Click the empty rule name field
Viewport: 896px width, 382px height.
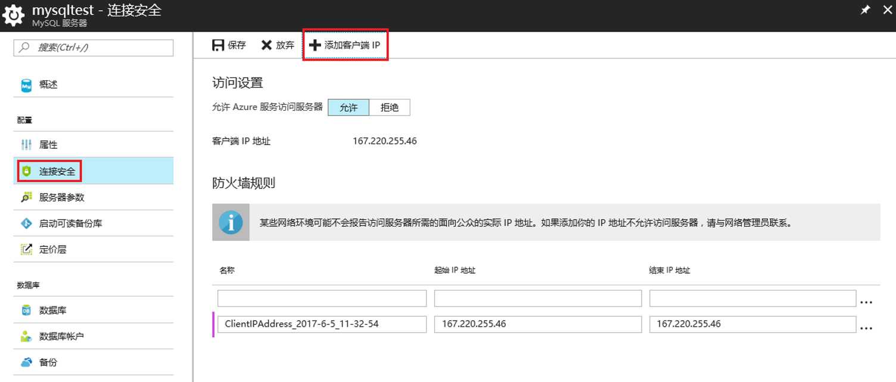(322, 298)
